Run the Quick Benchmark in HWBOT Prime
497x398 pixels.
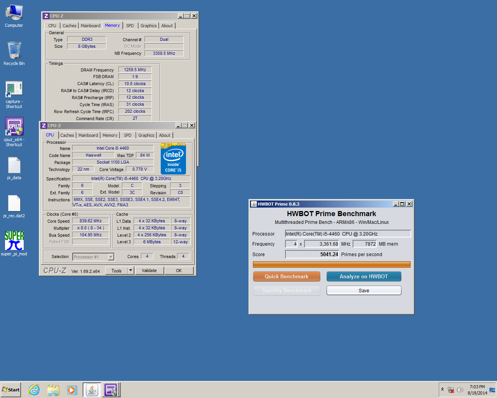287,276
